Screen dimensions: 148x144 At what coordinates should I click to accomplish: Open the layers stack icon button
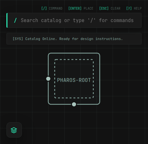14,130
